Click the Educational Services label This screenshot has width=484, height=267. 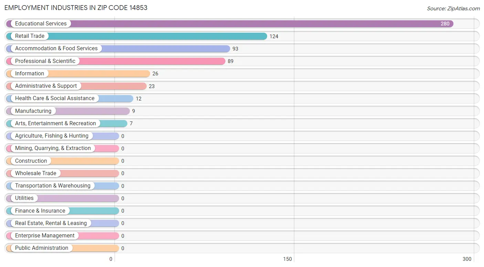(41, 23)
